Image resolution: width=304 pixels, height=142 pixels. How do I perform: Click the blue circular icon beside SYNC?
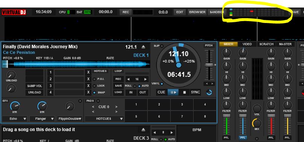(209, 93)
